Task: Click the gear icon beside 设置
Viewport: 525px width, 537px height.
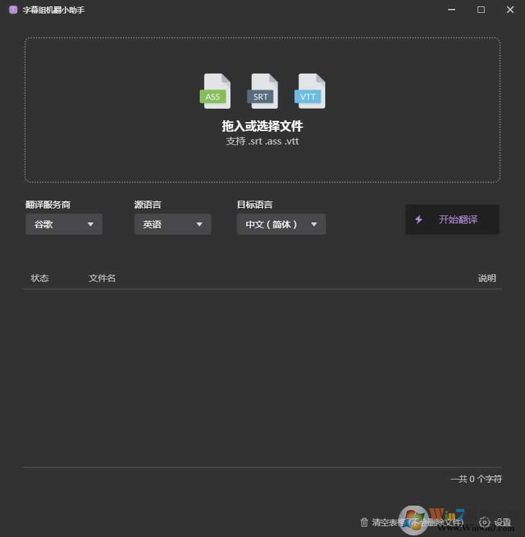Action: (486, 522)
